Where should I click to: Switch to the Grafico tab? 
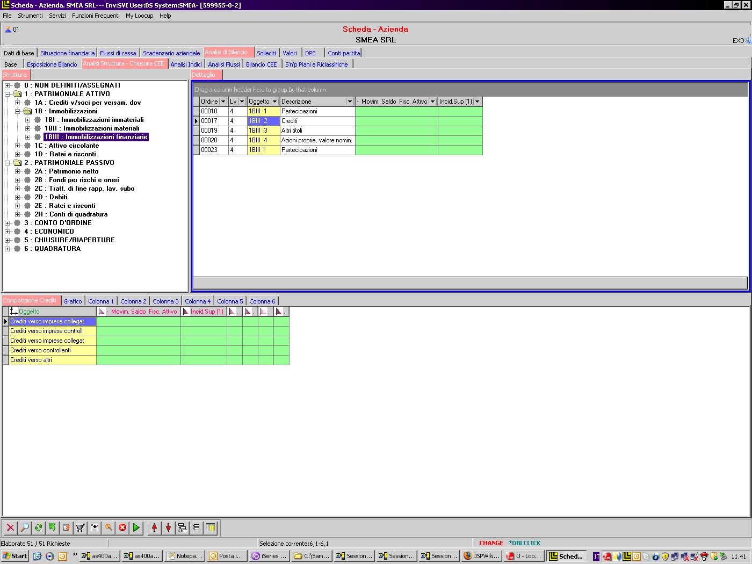tap(73, 301)
